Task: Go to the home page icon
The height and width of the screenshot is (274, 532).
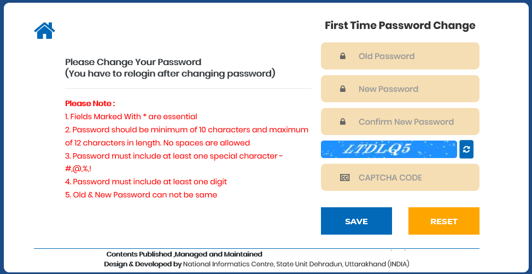Action: 44,31
